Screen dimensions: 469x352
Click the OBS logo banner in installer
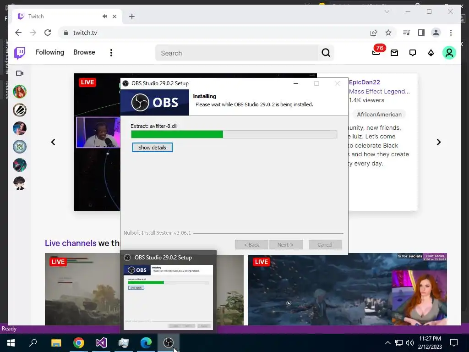click(155, 103)
